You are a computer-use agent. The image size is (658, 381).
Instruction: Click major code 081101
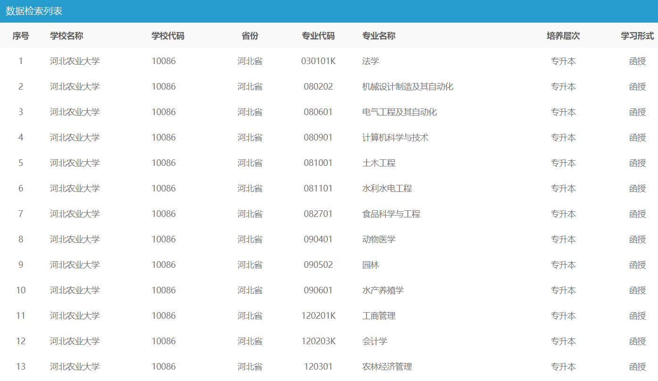click(318, 189)
